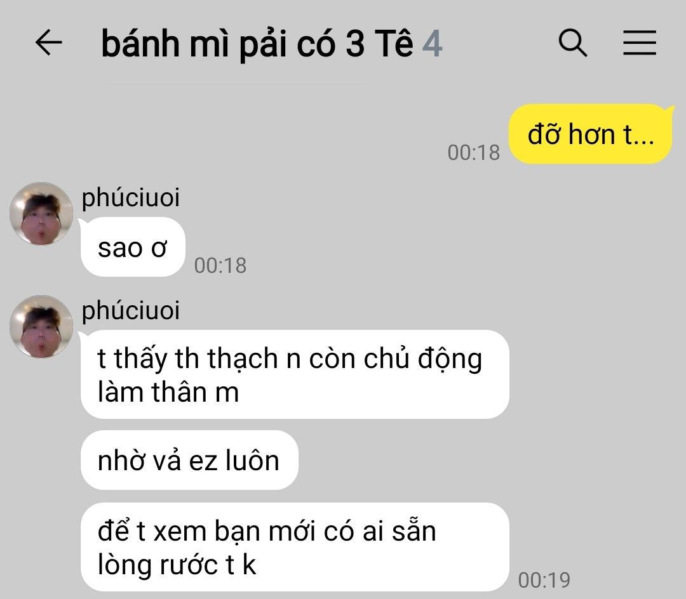Select yellow bubble đỡ hơn t...

590,134
